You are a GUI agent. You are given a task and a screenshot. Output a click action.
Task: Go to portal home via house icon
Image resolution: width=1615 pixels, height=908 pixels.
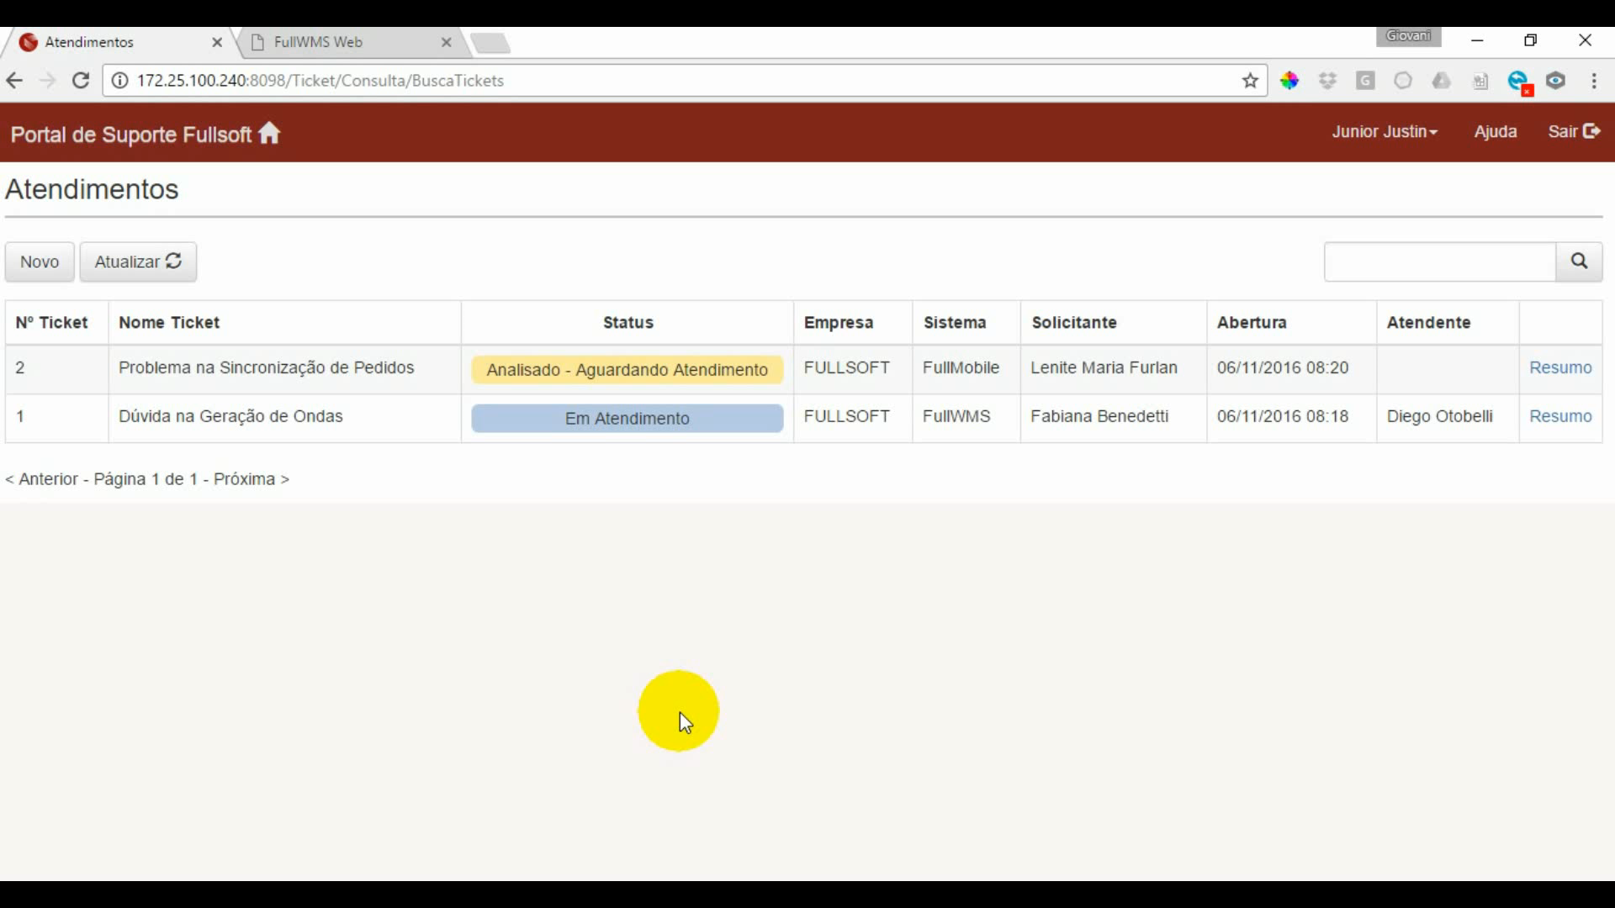click(269, 134)
